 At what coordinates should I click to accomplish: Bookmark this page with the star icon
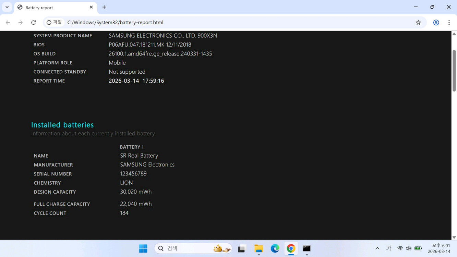418,23
